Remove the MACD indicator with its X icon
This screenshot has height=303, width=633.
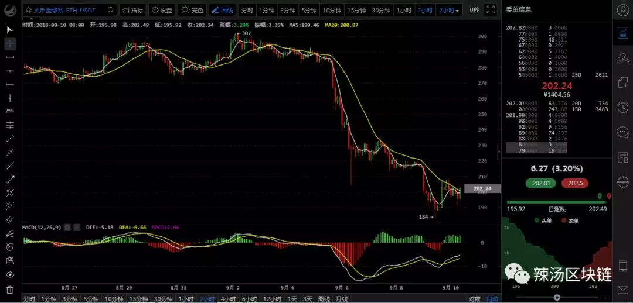pos(77,228)
